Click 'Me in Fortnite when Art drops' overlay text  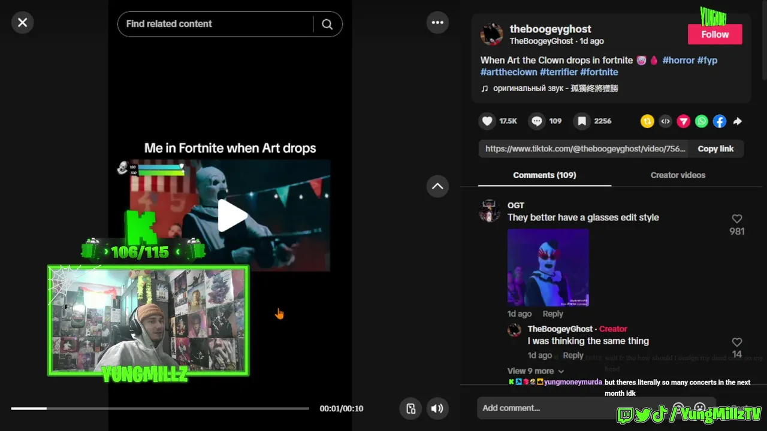click(x=230, y=148)
